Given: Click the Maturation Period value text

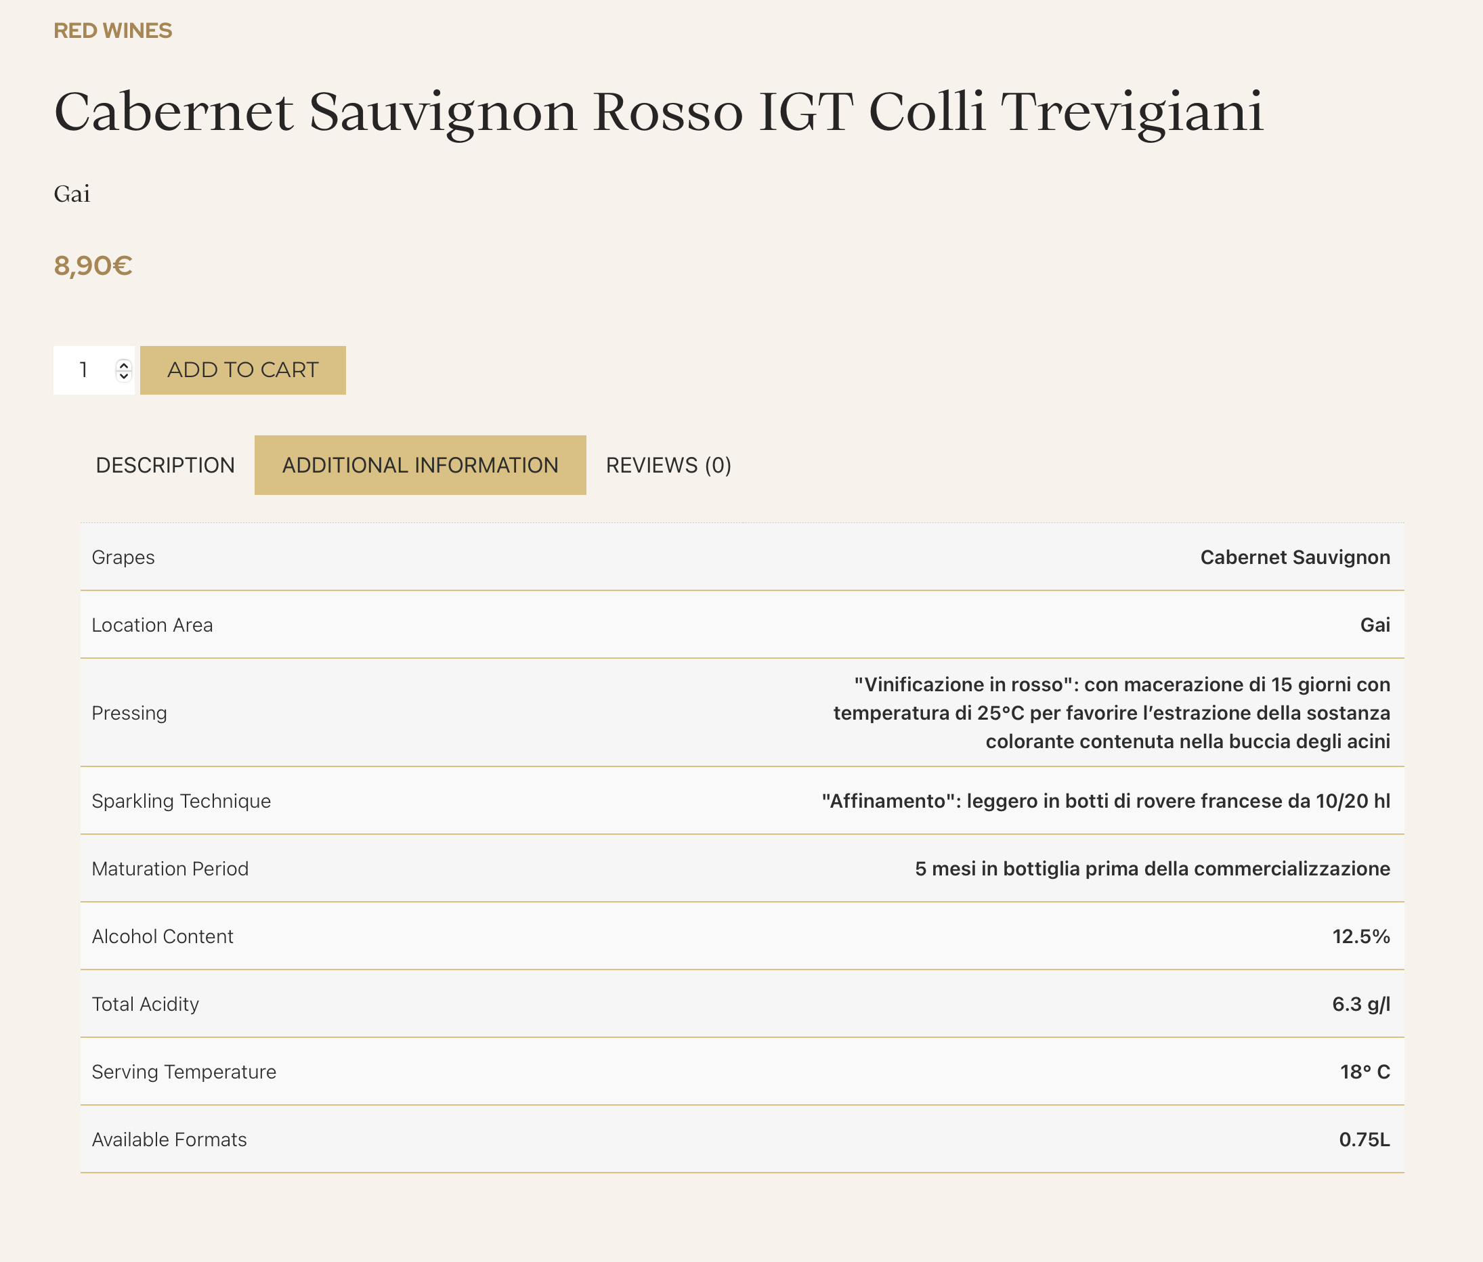Looking at the screenshot, I should click(x=1153, y=869).
